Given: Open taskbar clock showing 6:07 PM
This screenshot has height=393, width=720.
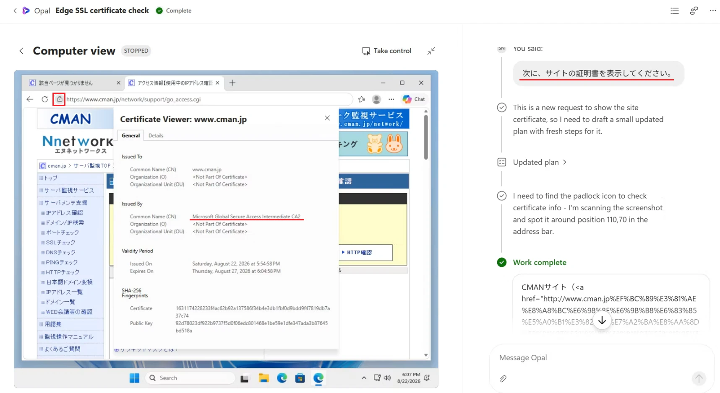Looking at the screenshot, I should coord(409,378).
